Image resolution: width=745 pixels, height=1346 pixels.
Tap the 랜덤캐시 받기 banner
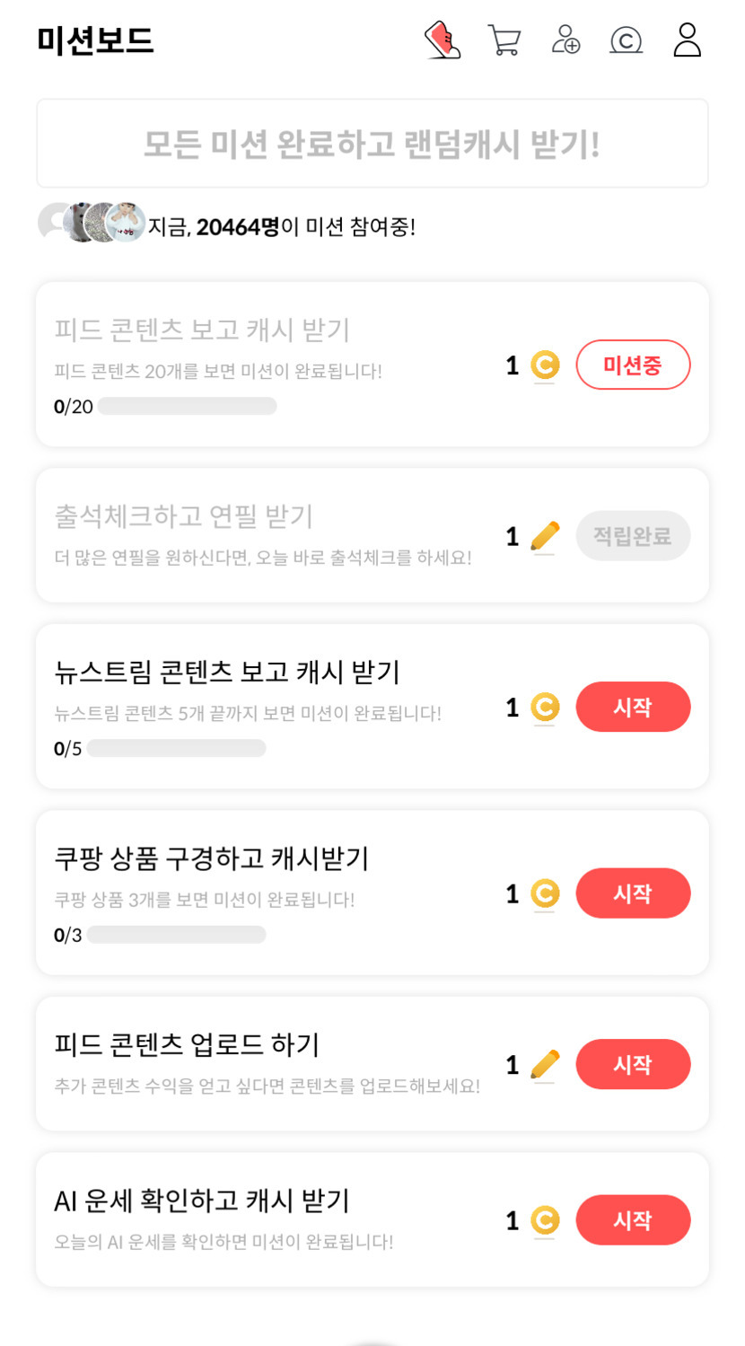[x=372, y=144]
